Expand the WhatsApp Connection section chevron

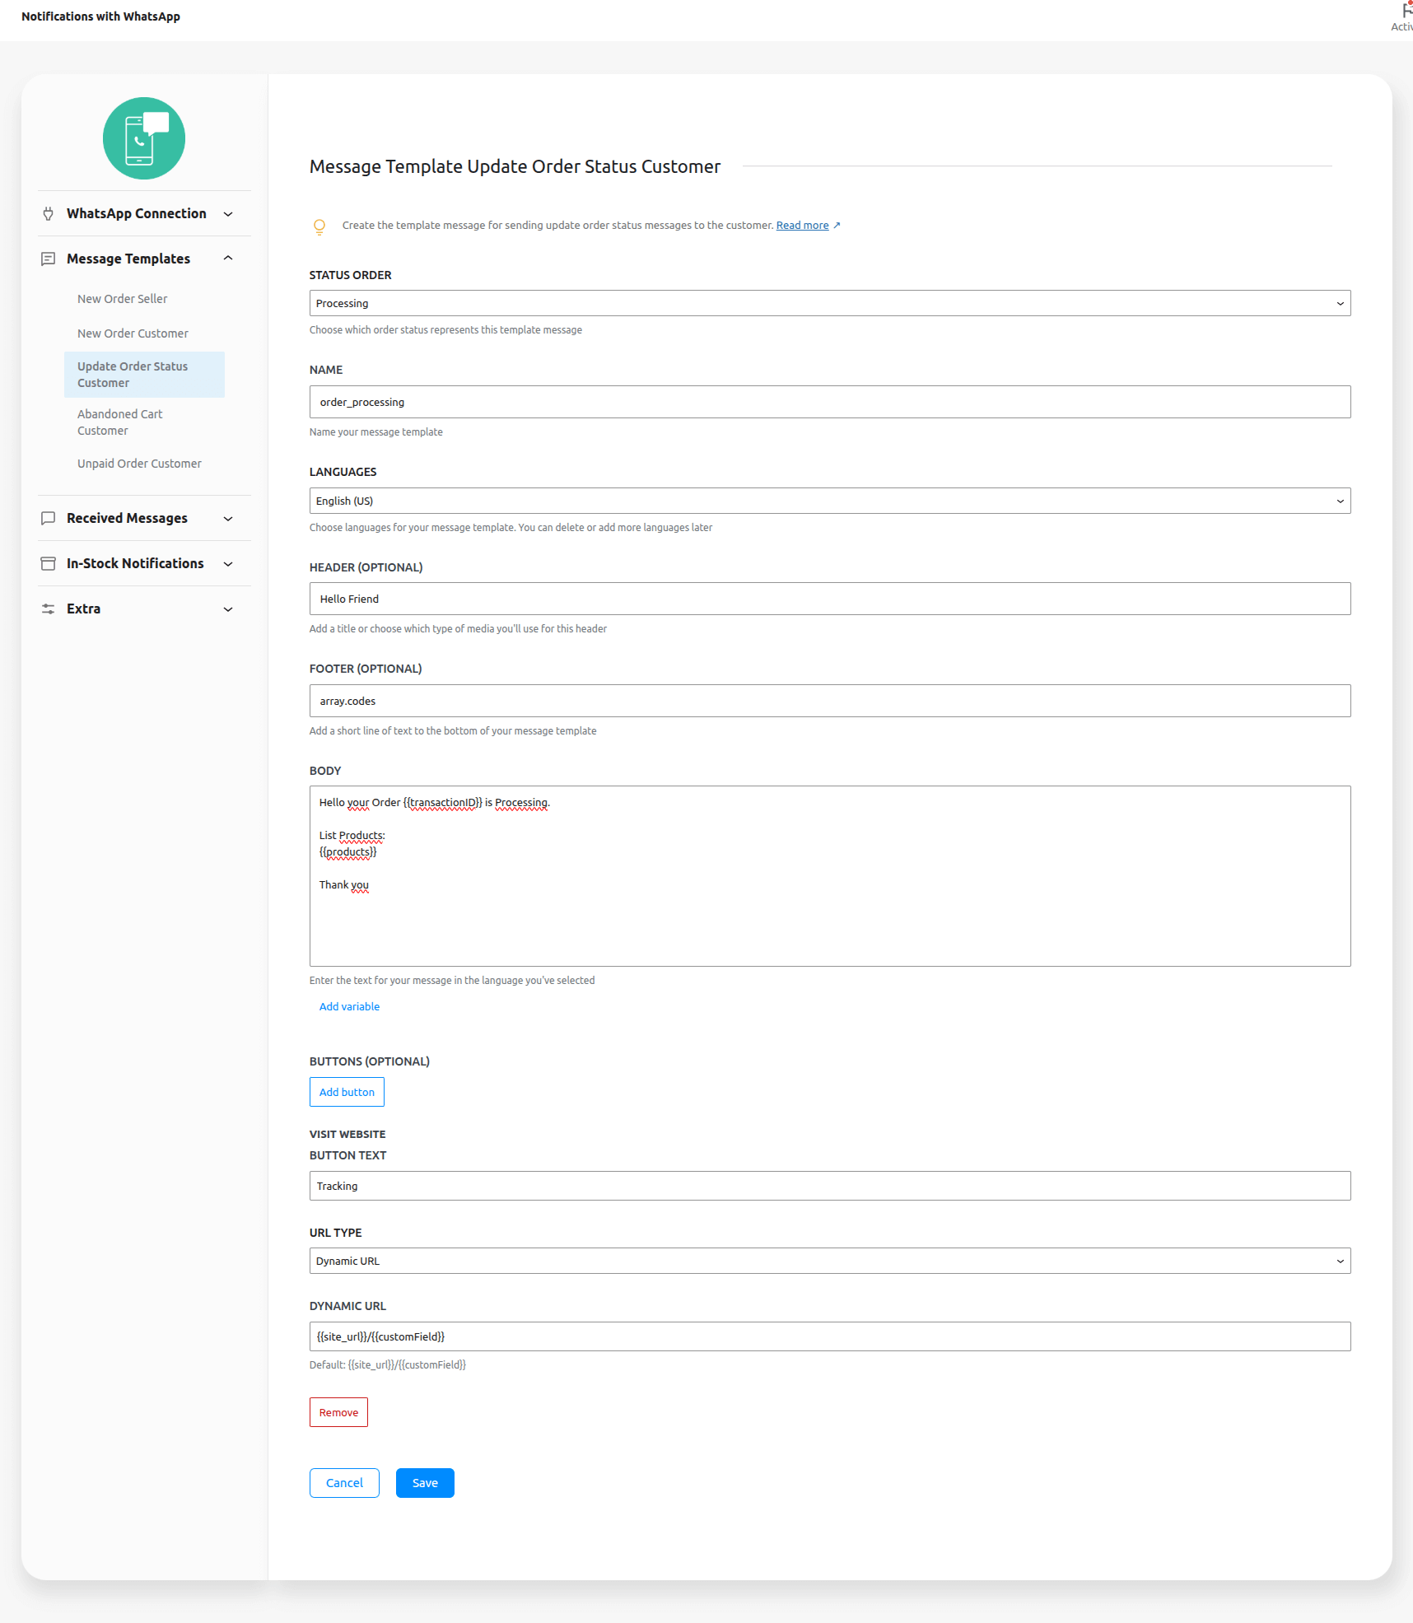pos(228,214)
